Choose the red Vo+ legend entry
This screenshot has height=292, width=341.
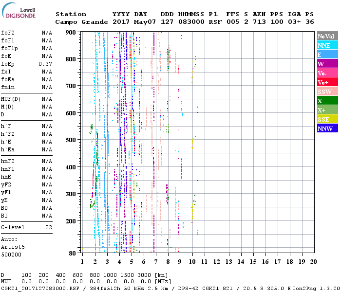[326, 82]
